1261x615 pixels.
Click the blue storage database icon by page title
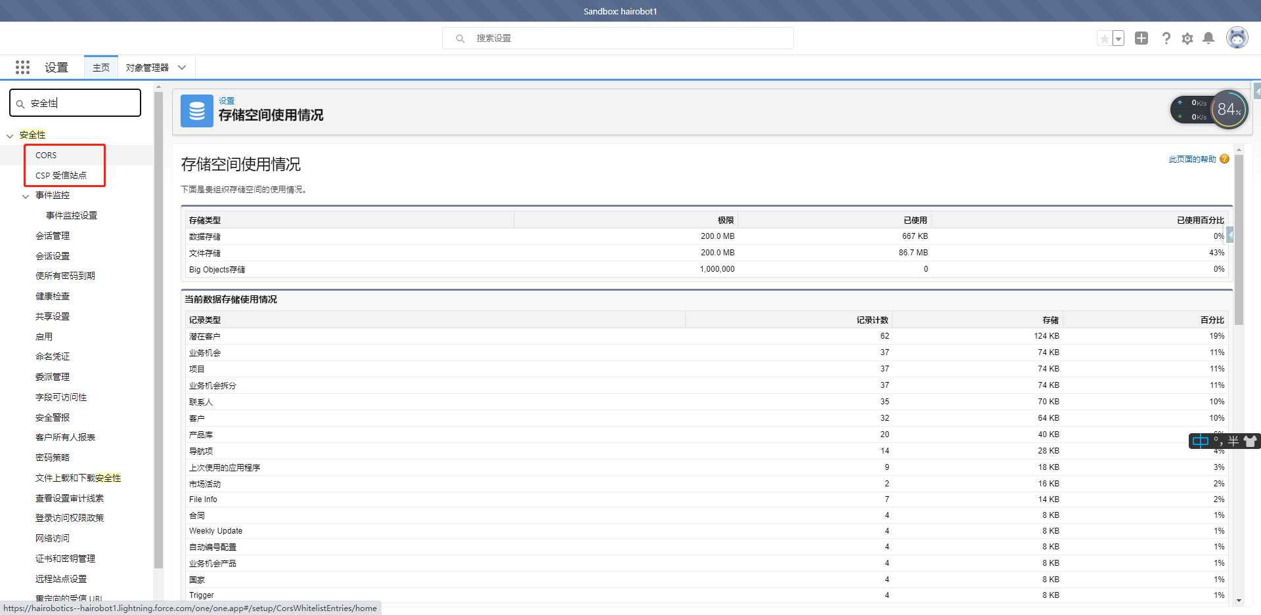(x=197, y=111)
